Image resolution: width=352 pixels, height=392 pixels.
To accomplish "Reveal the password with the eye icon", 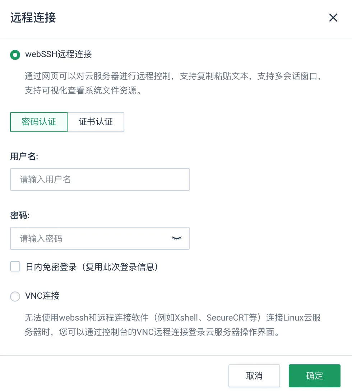I will 176,238.
